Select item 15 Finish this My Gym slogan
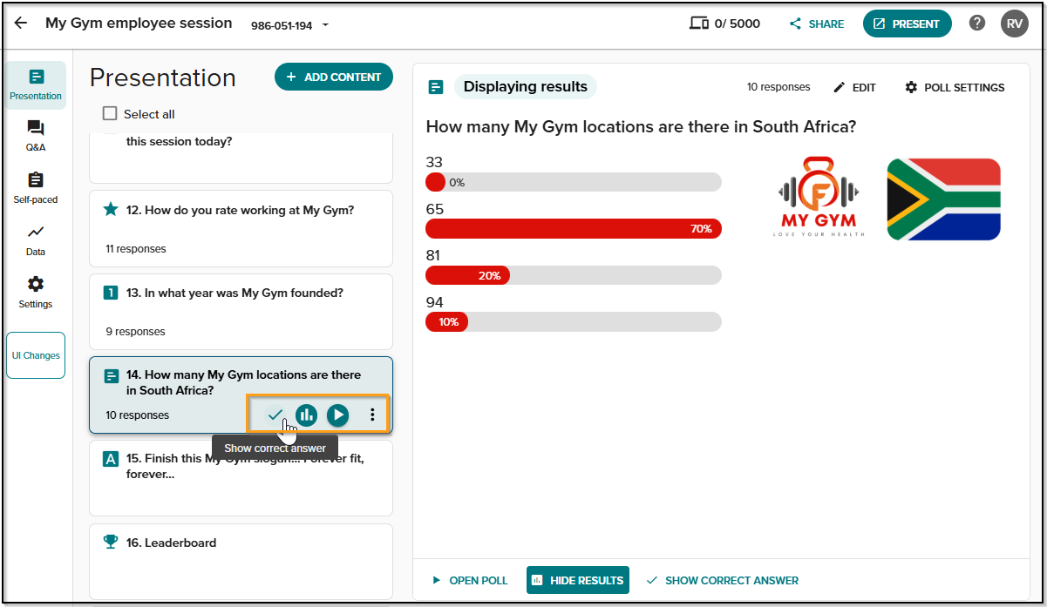Screen dimensions: 1047x607 241,477
